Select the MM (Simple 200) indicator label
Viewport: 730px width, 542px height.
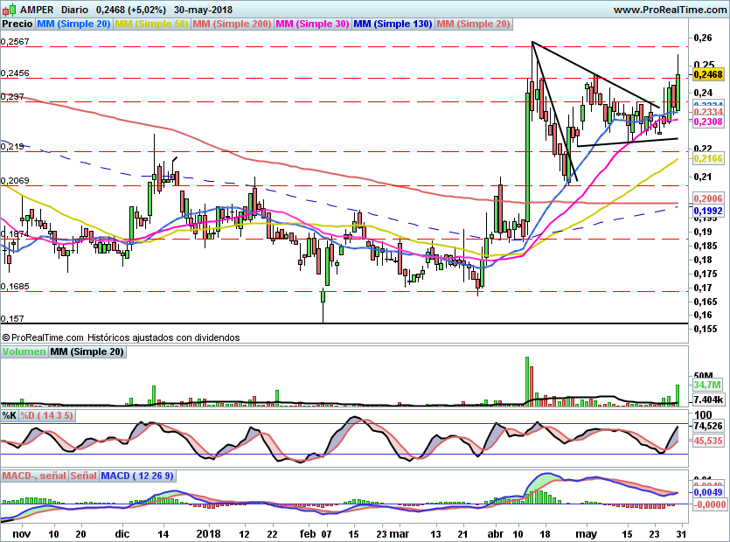[231, 24]
